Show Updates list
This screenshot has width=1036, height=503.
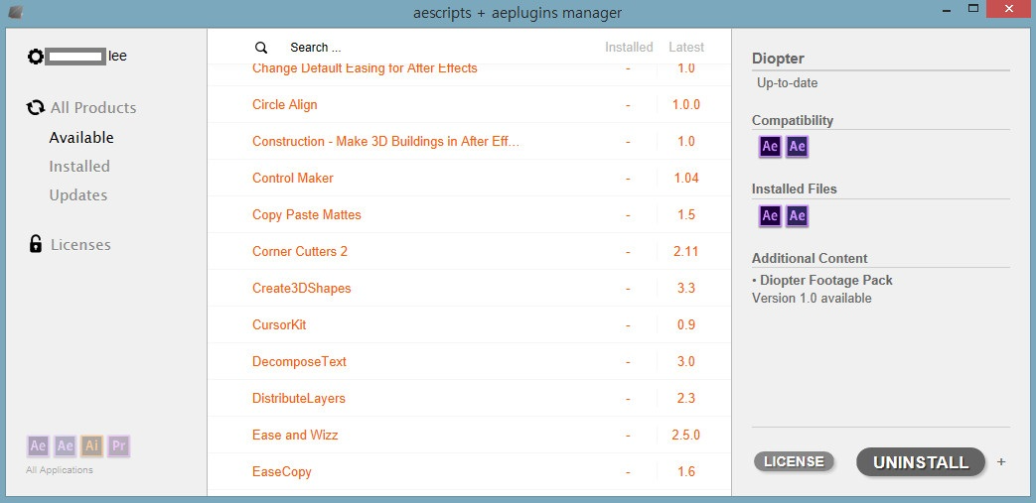tap(77, 195)
